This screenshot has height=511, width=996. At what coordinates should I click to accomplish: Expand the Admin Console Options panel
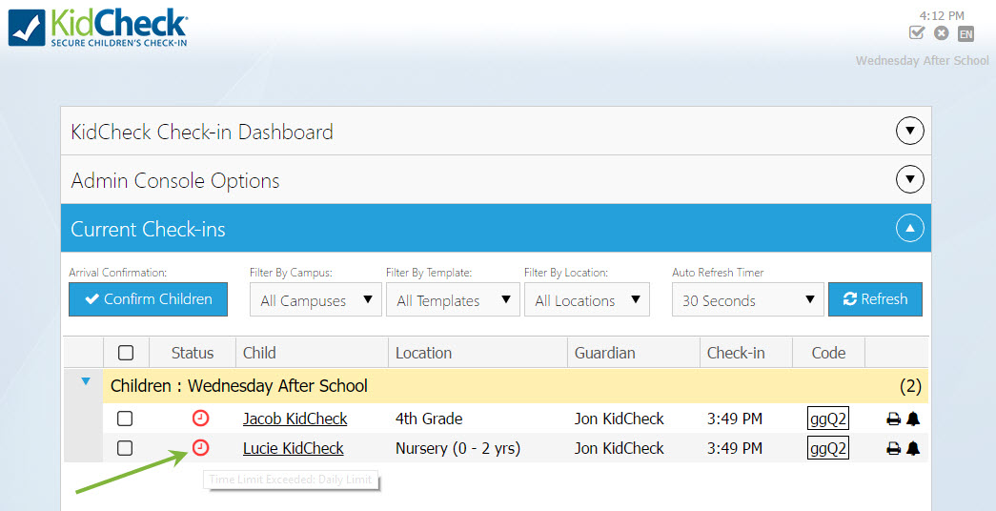click(x=909, y=180)
